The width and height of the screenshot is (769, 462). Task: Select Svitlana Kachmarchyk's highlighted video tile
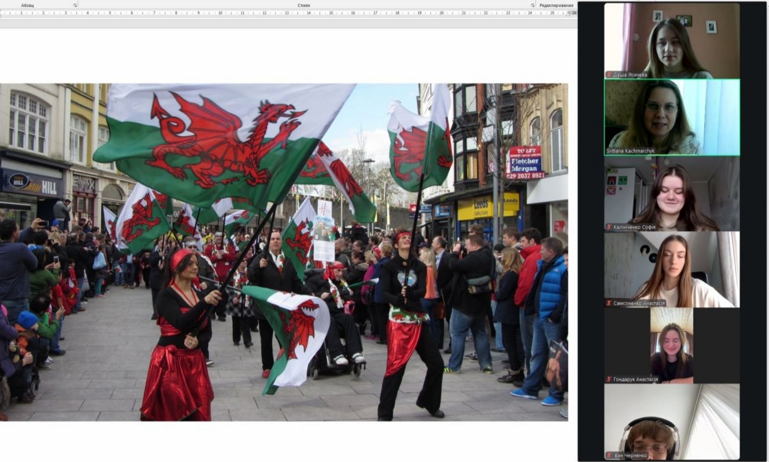(672, 117)
